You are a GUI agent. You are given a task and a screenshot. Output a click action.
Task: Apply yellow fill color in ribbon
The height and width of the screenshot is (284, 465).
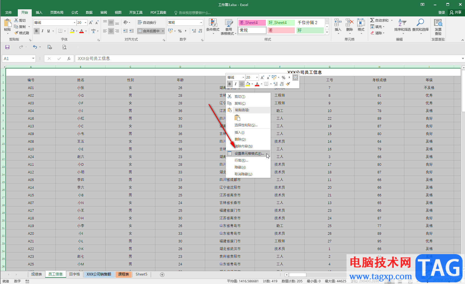tap(72, 31)
